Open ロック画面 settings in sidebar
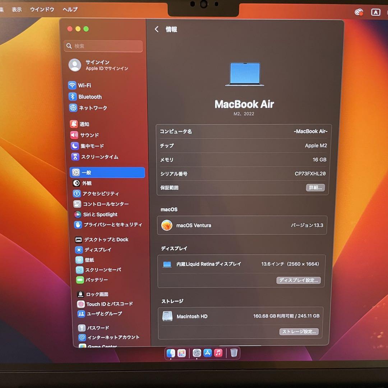 pos(93,294)
